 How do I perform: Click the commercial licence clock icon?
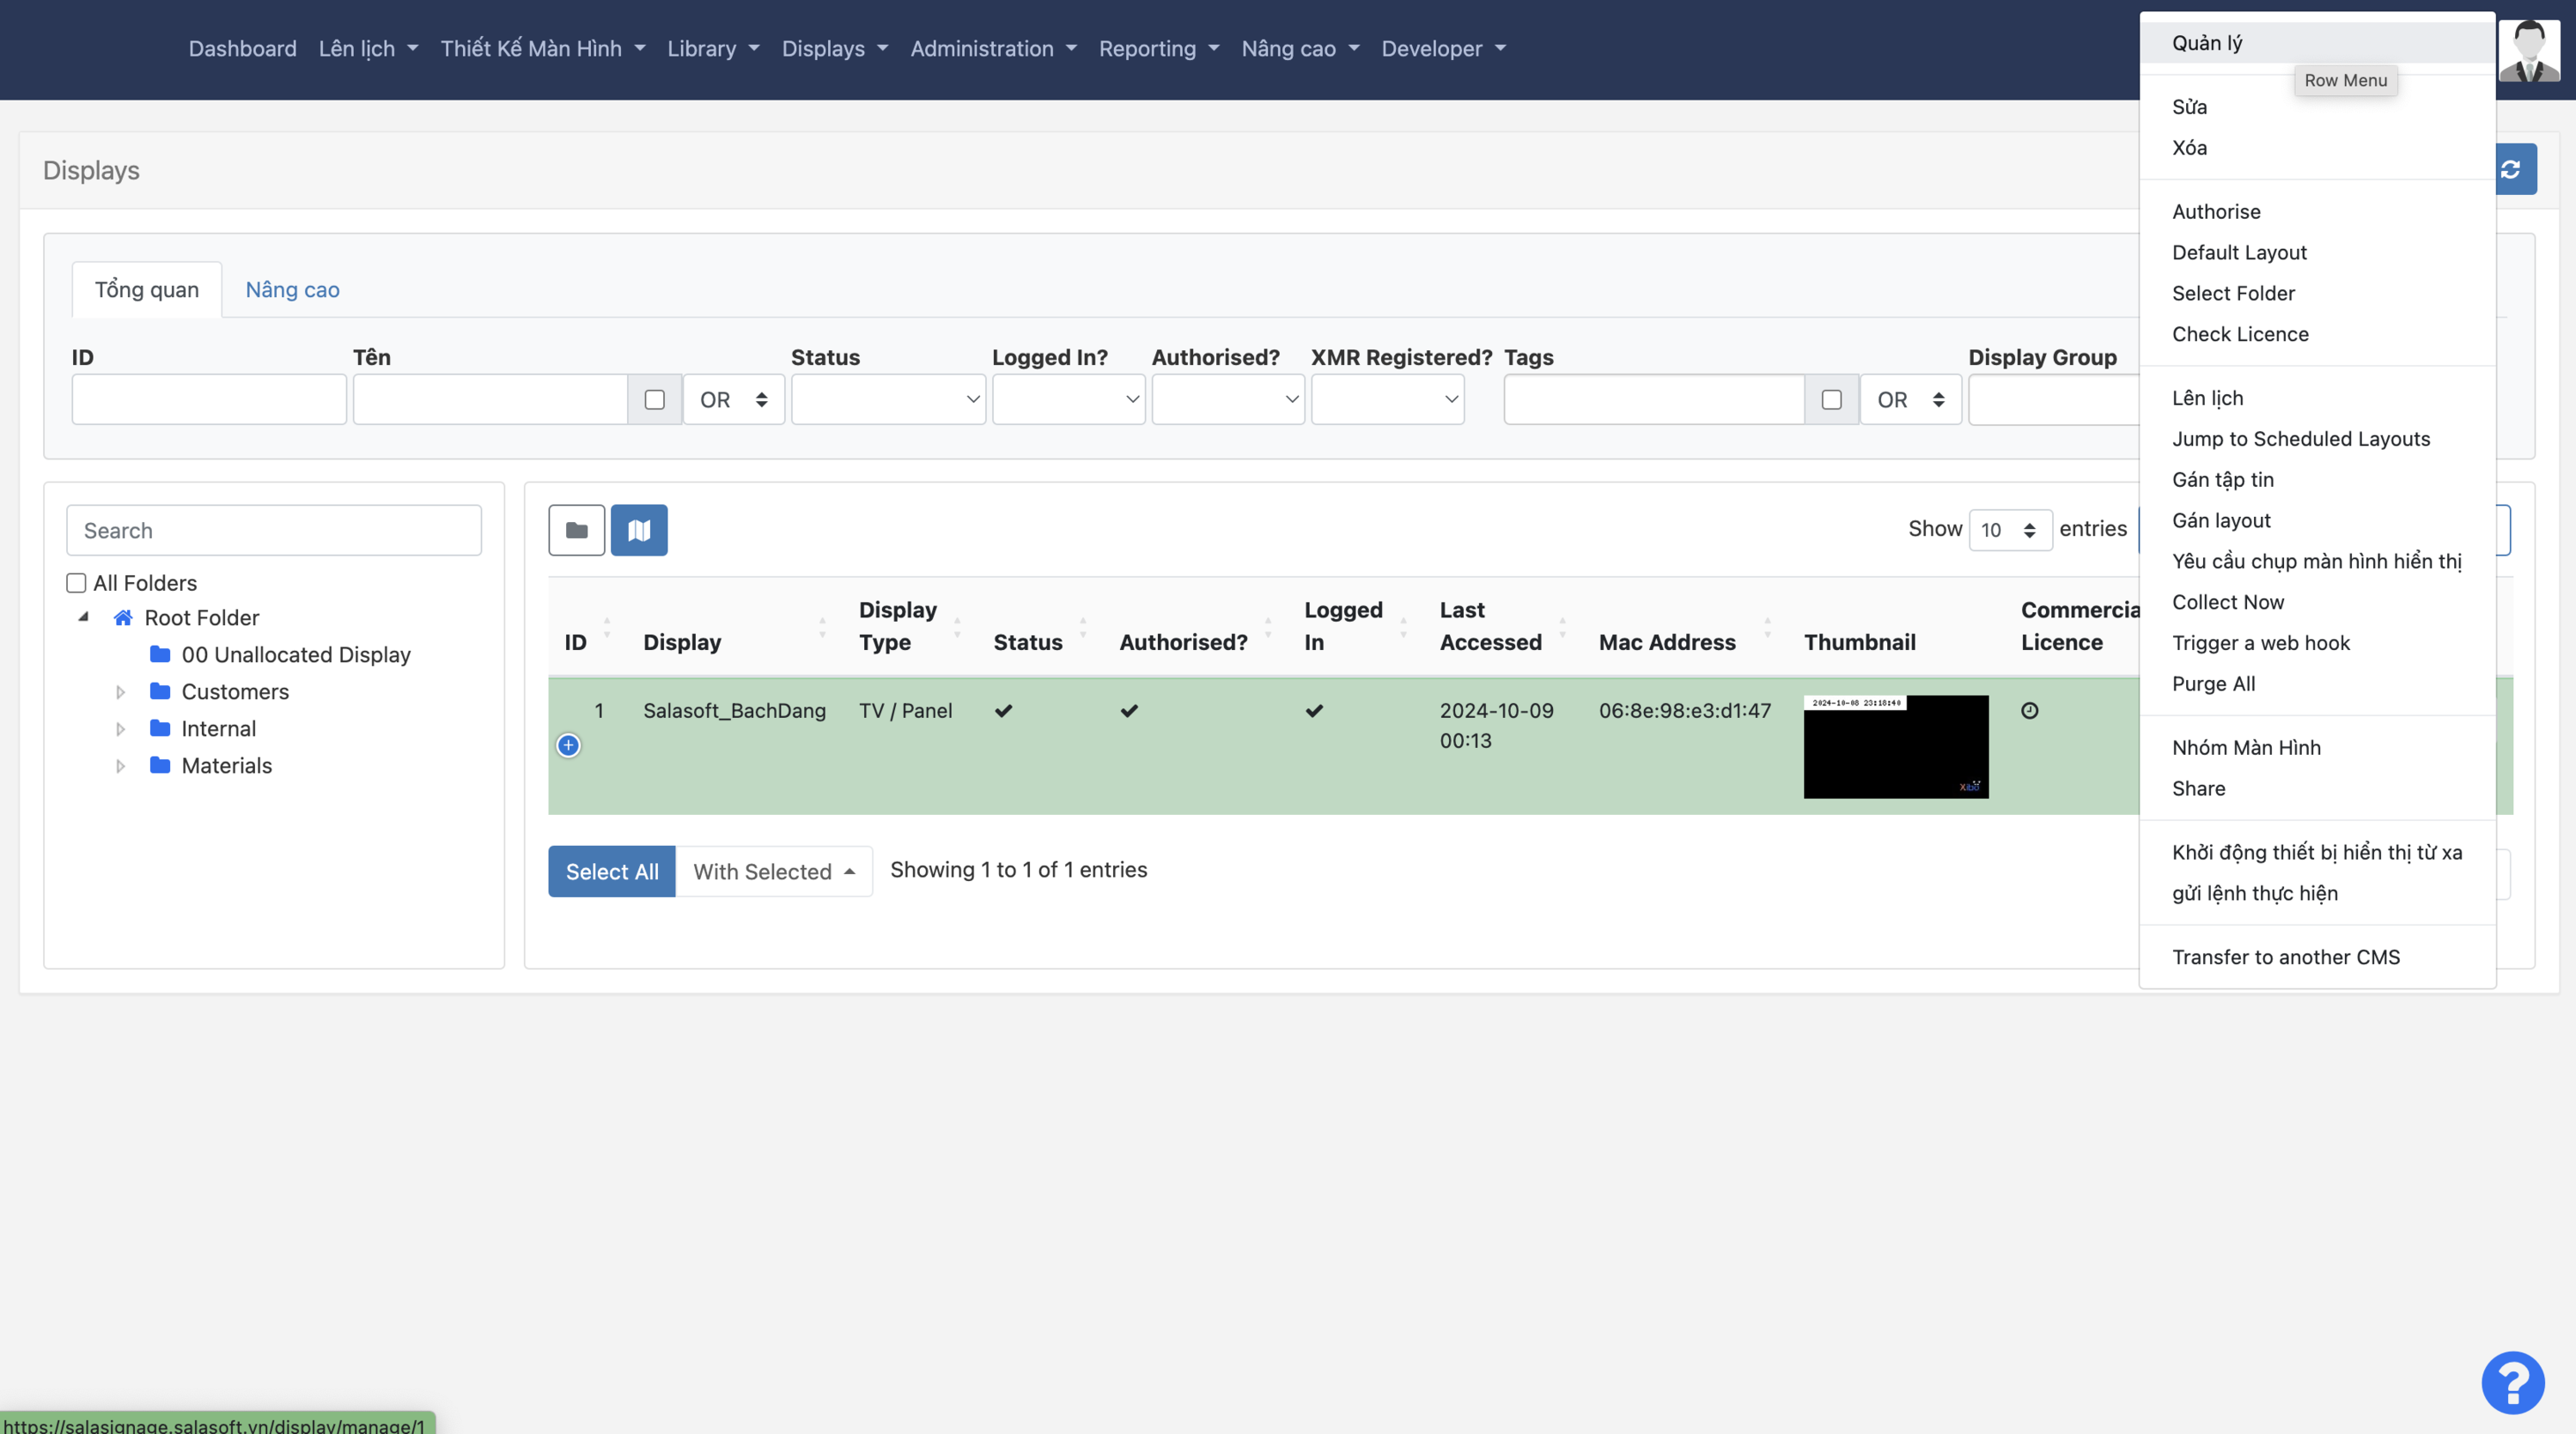[2029, 711]
